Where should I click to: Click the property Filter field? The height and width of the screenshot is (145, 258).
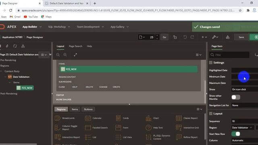[229, 55]
